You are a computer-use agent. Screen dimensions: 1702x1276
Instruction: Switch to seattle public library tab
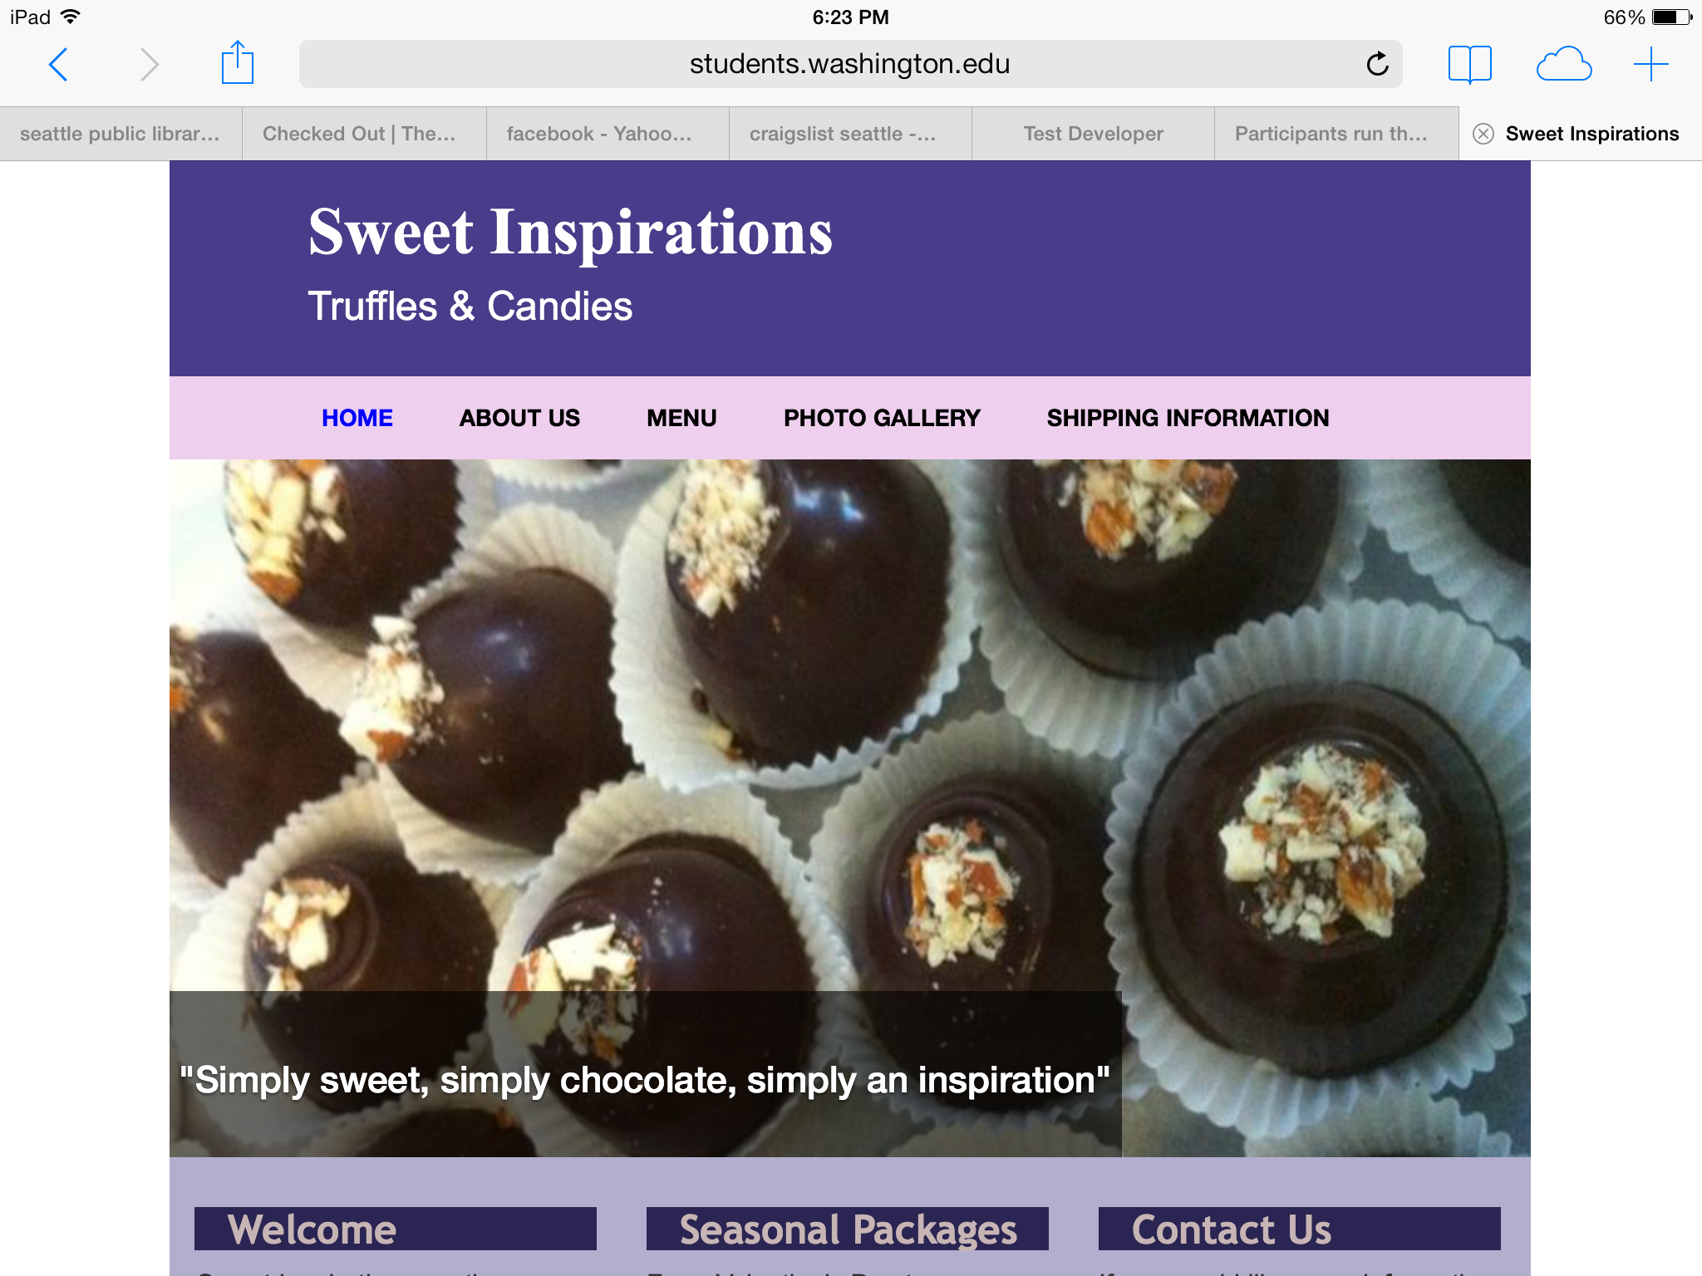(121, 134)
